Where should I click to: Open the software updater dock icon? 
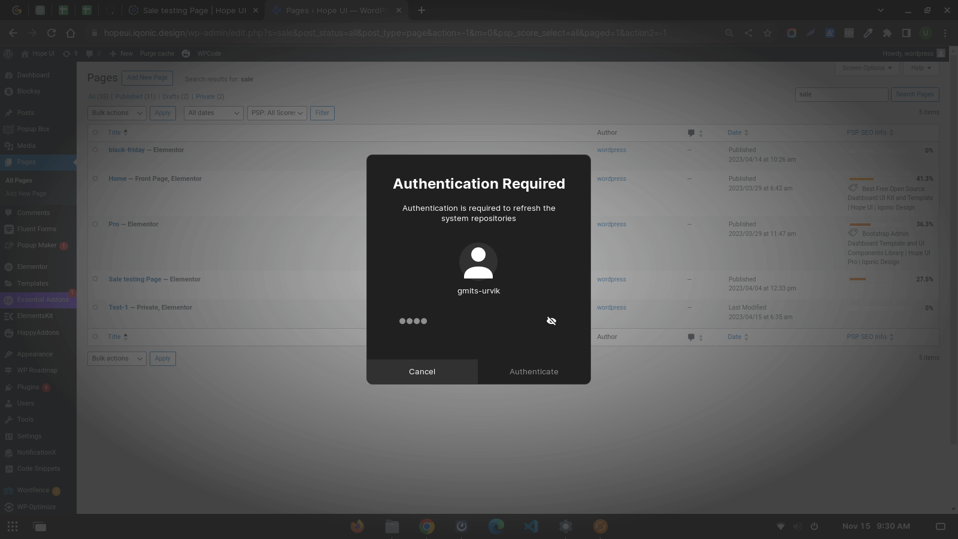pyautogui.click(x=601, y=526)
